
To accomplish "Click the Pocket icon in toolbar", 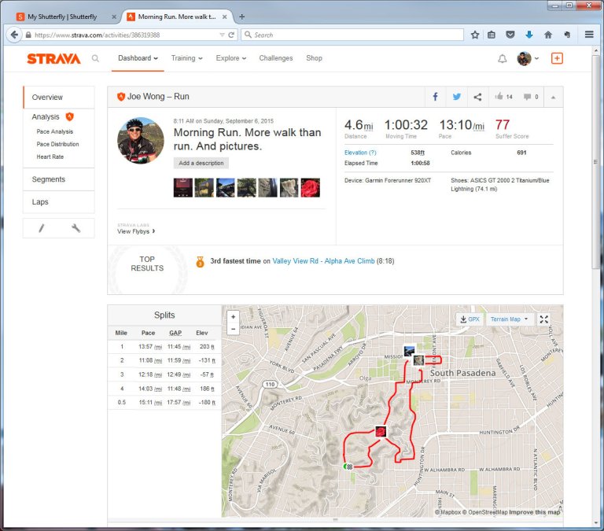I will coord(510,35).
